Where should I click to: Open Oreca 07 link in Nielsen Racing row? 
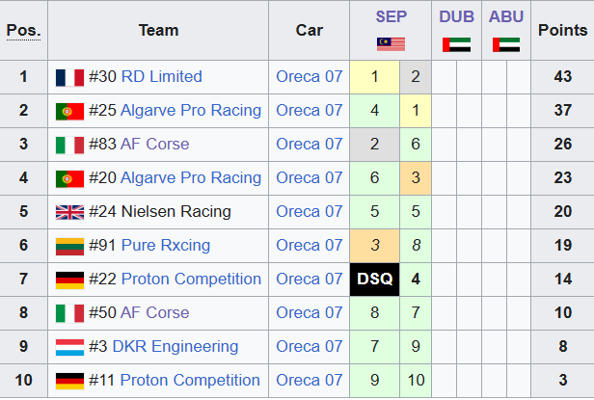[x=310, y=211]
